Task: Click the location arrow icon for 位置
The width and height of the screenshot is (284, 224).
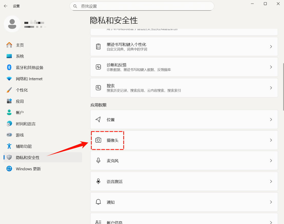Action: point(98,119)
